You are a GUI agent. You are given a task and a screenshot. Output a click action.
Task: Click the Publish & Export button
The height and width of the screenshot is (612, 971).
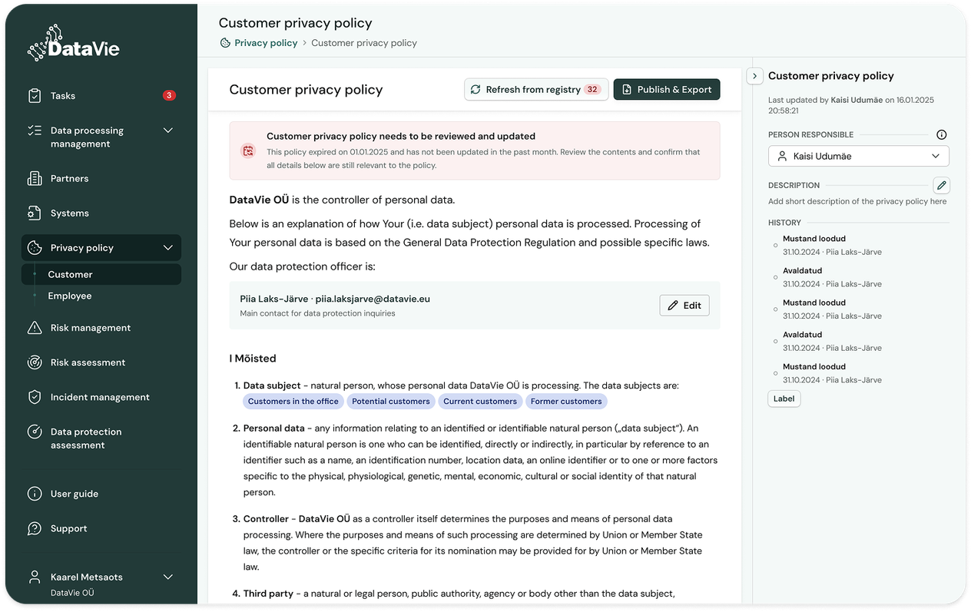point(667,90)
